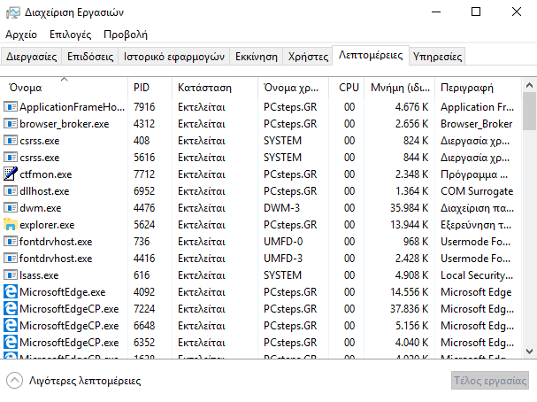Collapse view with Λιγότερες λεπτομέρειες chevron
This screenshot has height=402, width=537.
pos(14,381)
